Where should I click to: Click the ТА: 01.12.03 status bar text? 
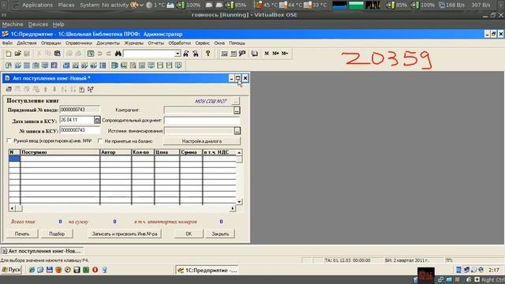point(347,260)
